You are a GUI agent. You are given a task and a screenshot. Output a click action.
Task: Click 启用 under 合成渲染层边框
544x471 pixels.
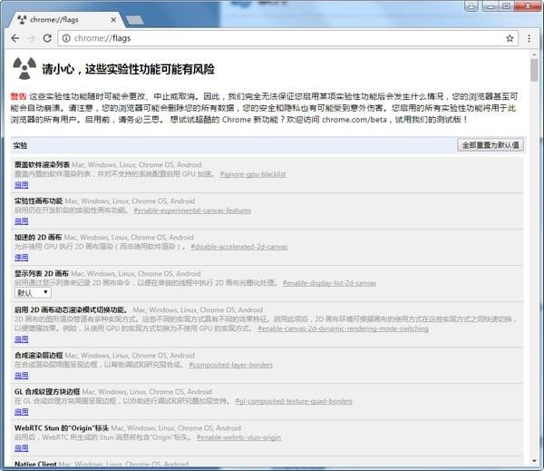tap(21, 375)
